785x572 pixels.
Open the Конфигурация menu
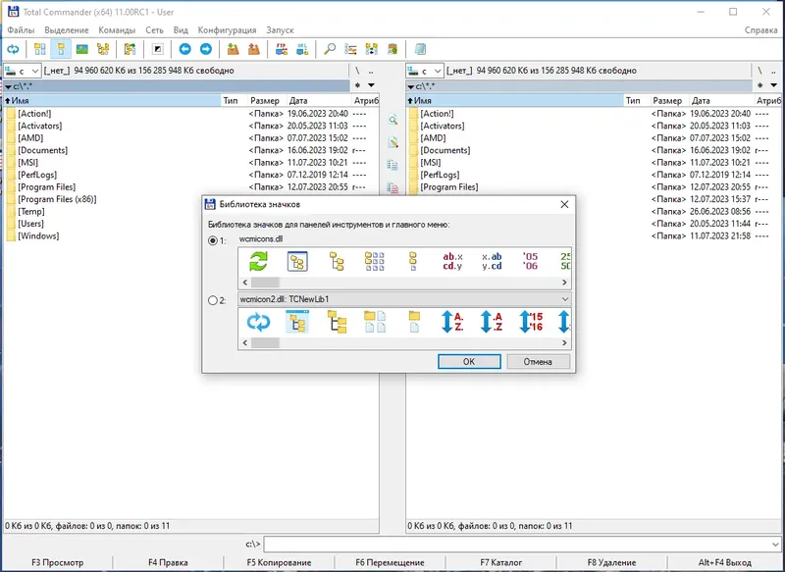pos(227,30)
